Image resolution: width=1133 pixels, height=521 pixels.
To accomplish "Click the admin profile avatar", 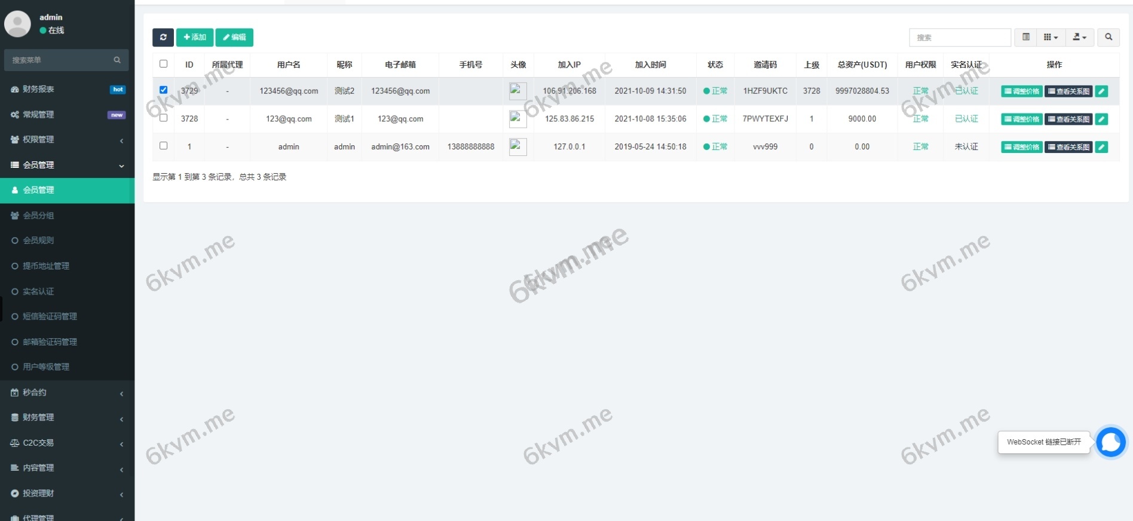I will coord(17,24).
